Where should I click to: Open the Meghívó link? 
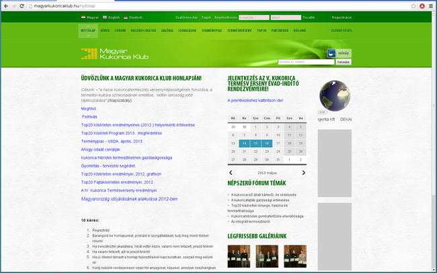click(88, 108)
